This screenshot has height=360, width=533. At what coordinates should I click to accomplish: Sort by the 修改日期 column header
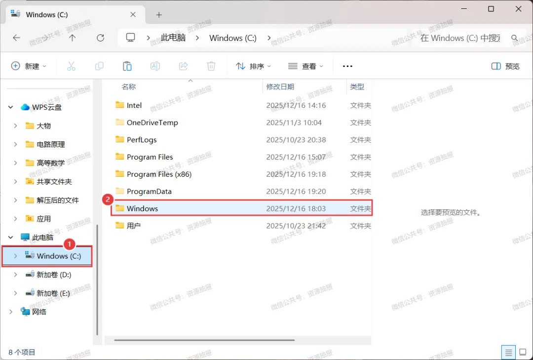[280, 87]
